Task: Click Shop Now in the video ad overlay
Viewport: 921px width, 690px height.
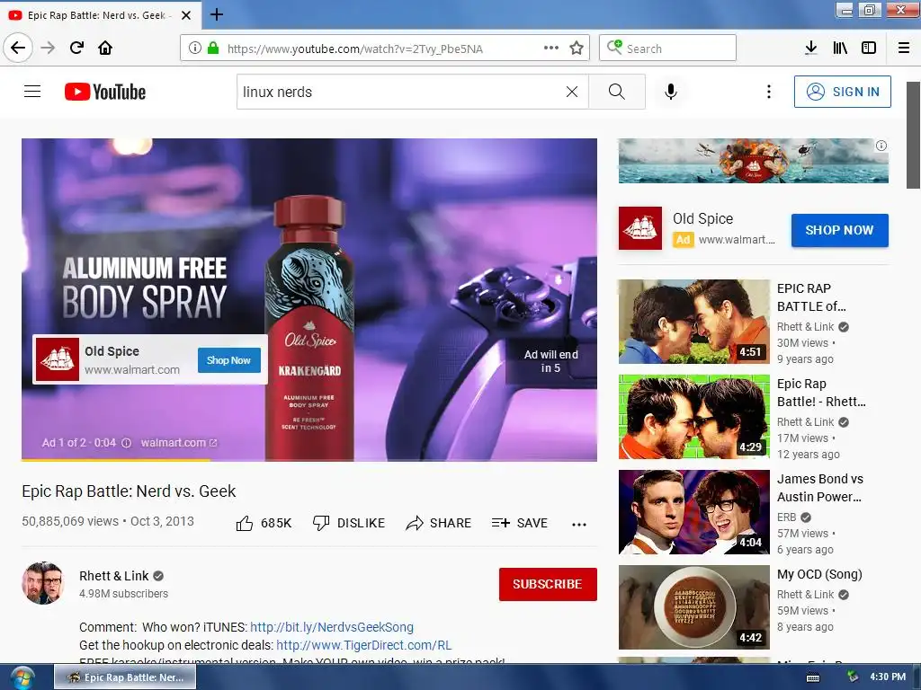Action: pos(228,360)
